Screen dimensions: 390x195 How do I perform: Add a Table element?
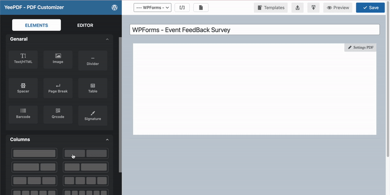(93, 88)
